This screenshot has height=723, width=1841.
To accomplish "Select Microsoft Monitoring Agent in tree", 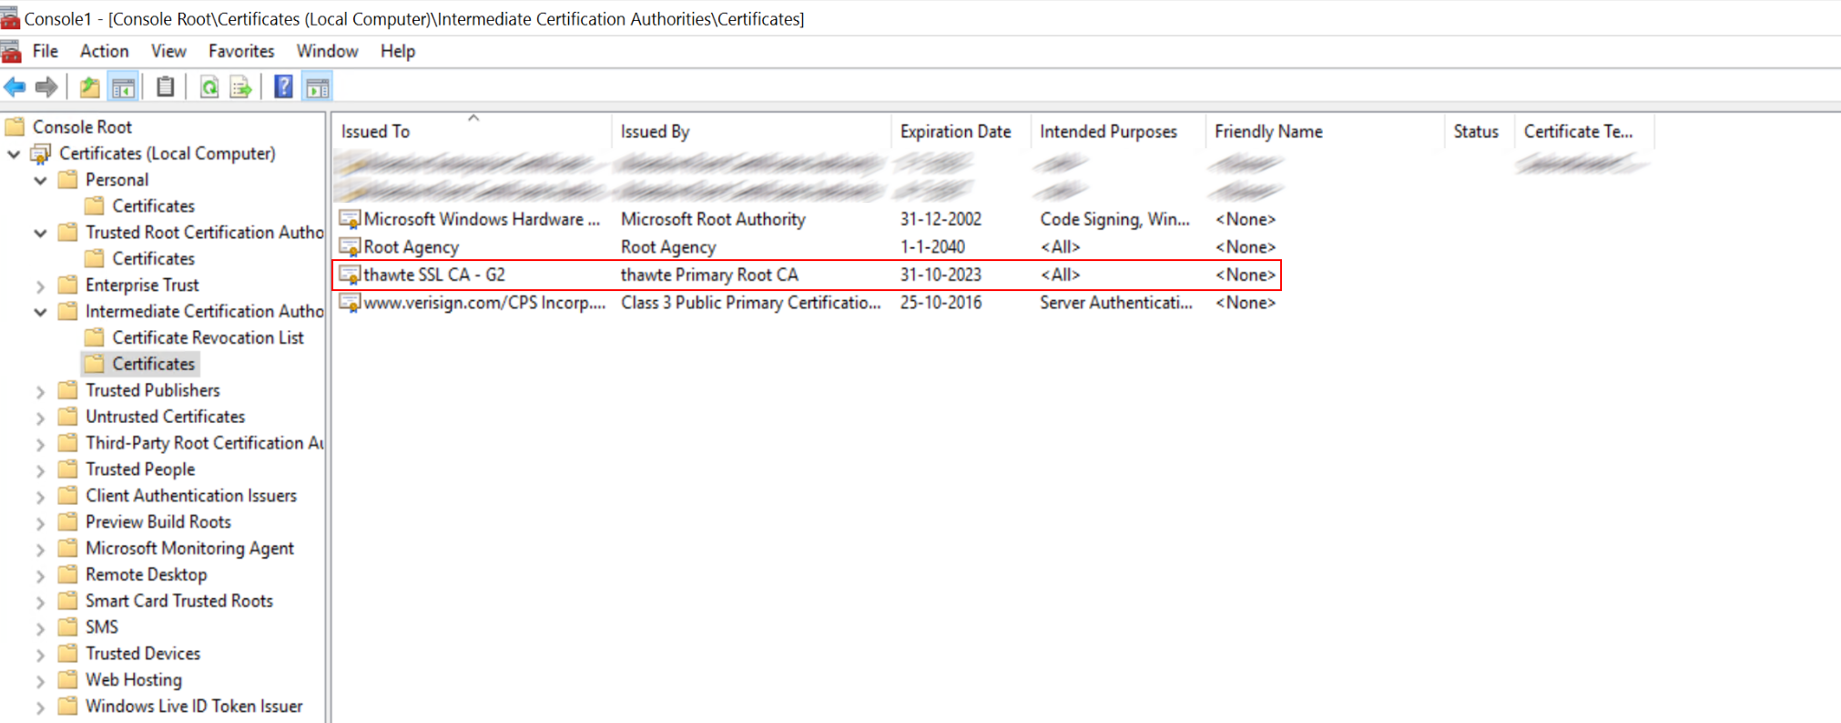I will click(189, 548).
